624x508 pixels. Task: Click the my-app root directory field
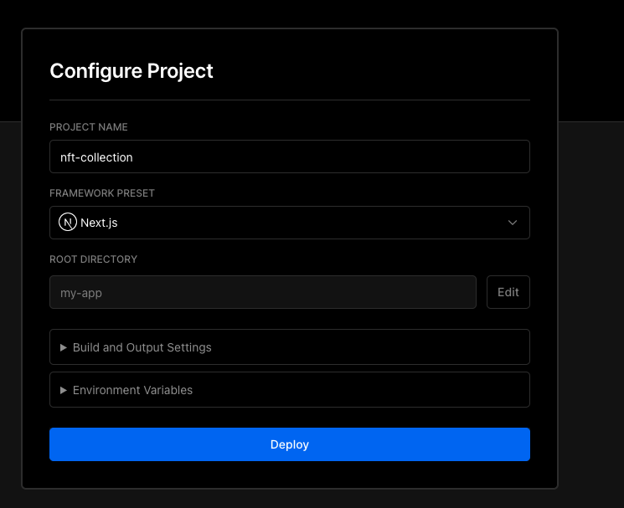(x=263, y=292)
